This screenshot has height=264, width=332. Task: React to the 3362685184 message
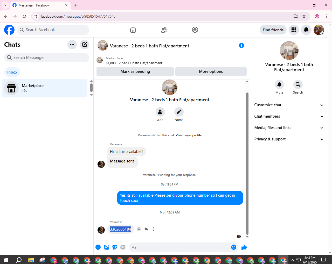pyautogui.click(x=139, y=229)
